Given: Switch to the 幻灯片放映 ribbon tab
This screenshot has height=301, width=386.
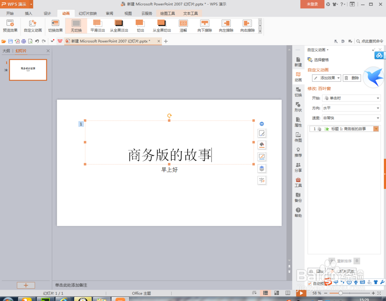Looking at the screenshot, I should 88,13.
